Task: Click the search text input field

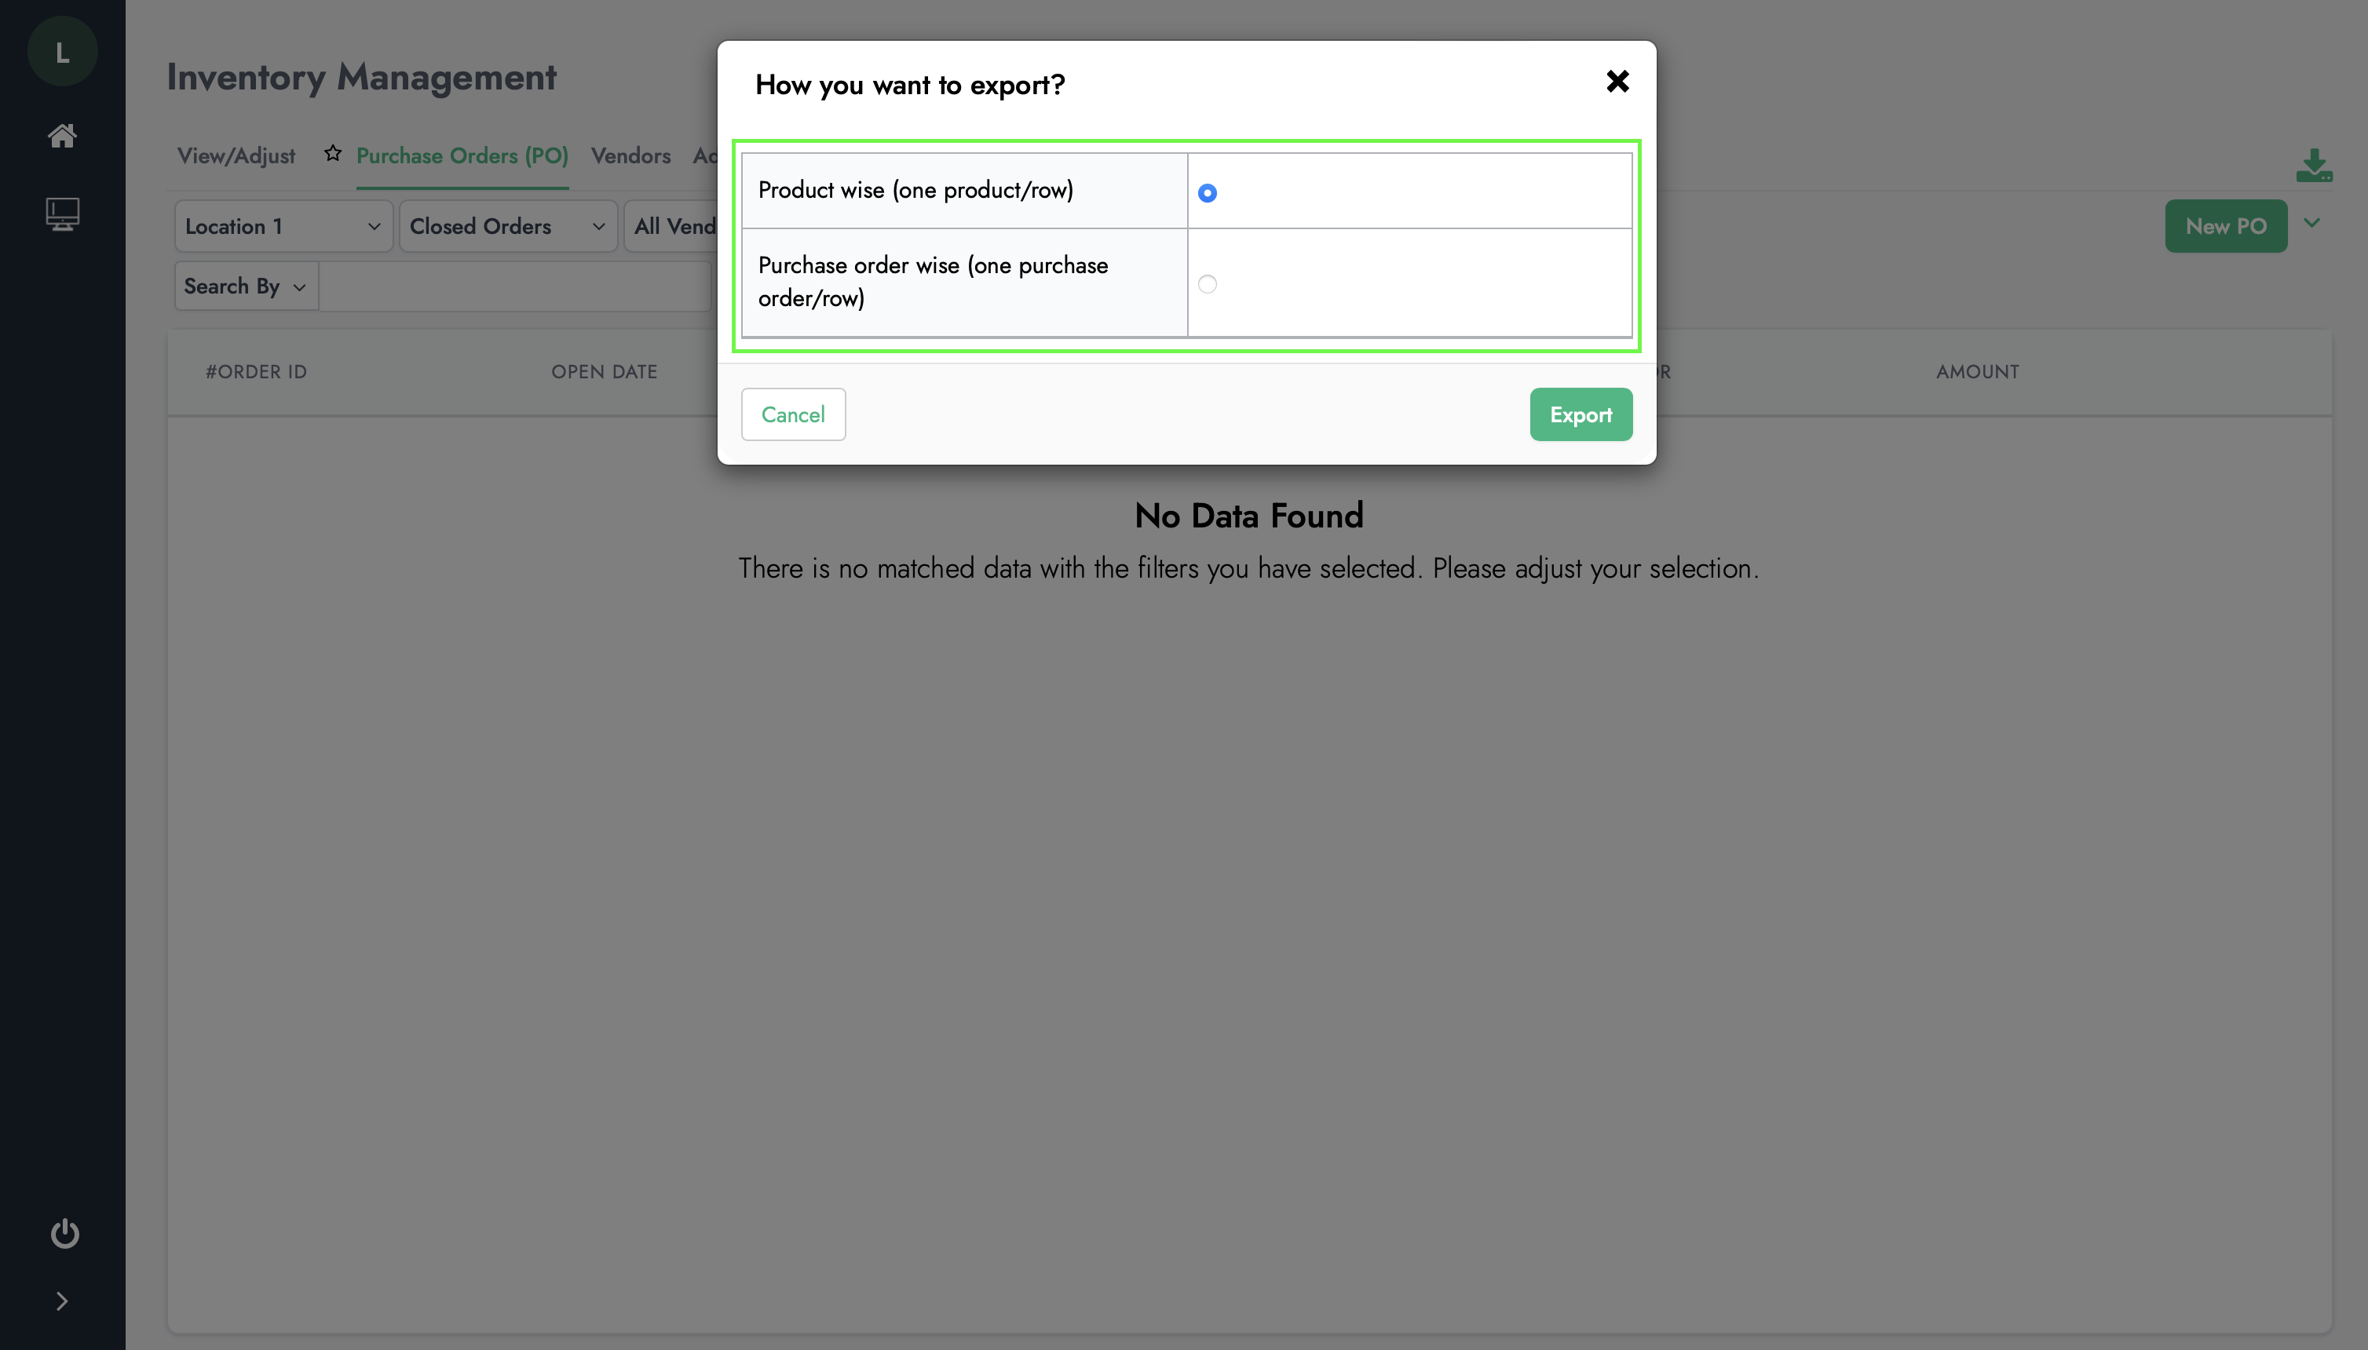Action: (x=515, y=286)
